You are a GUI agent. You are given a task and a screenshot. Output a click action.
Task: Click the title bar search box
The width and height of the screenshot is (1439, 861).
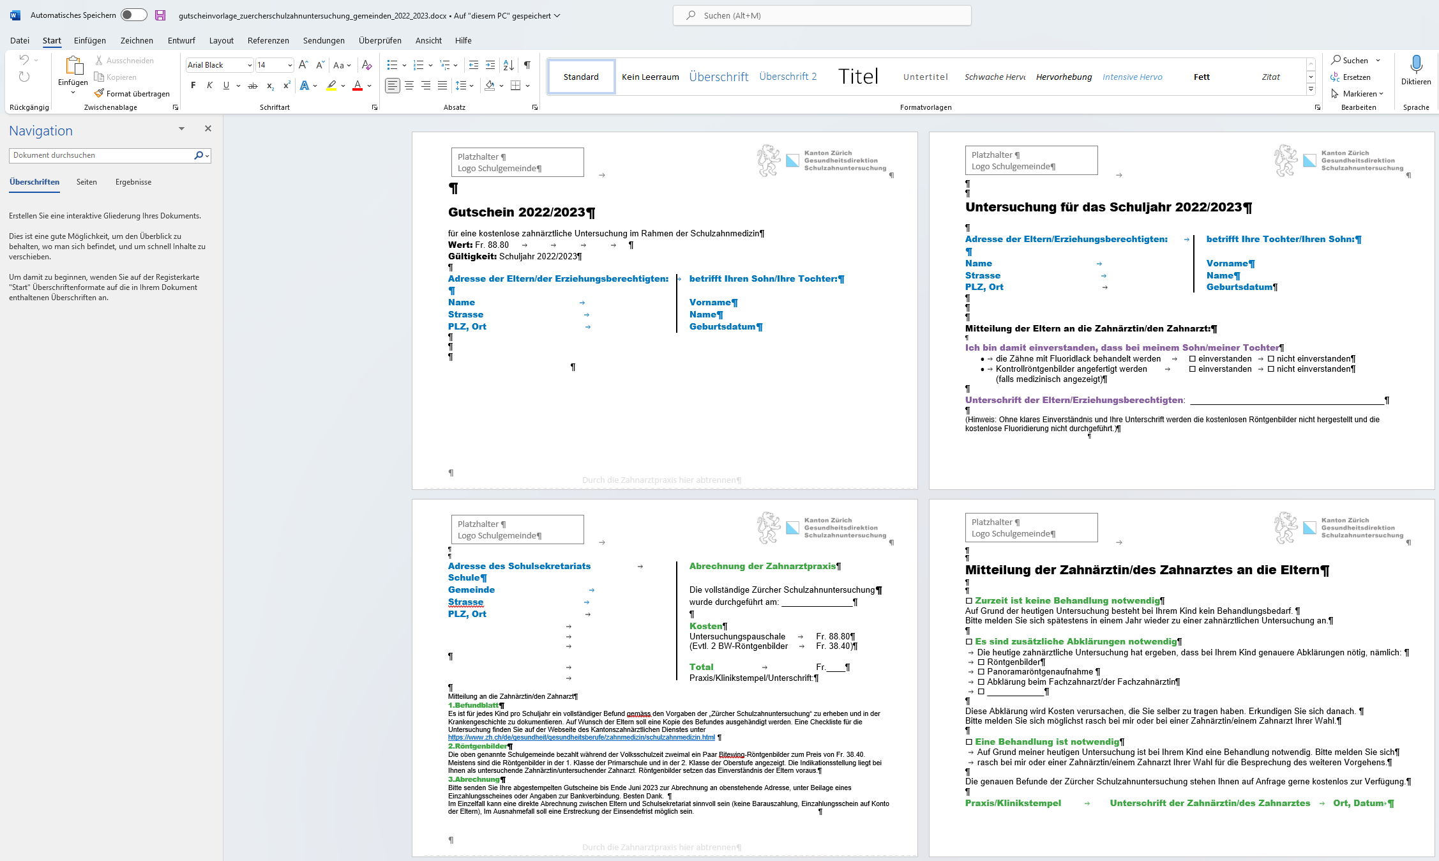click(822, 15)
